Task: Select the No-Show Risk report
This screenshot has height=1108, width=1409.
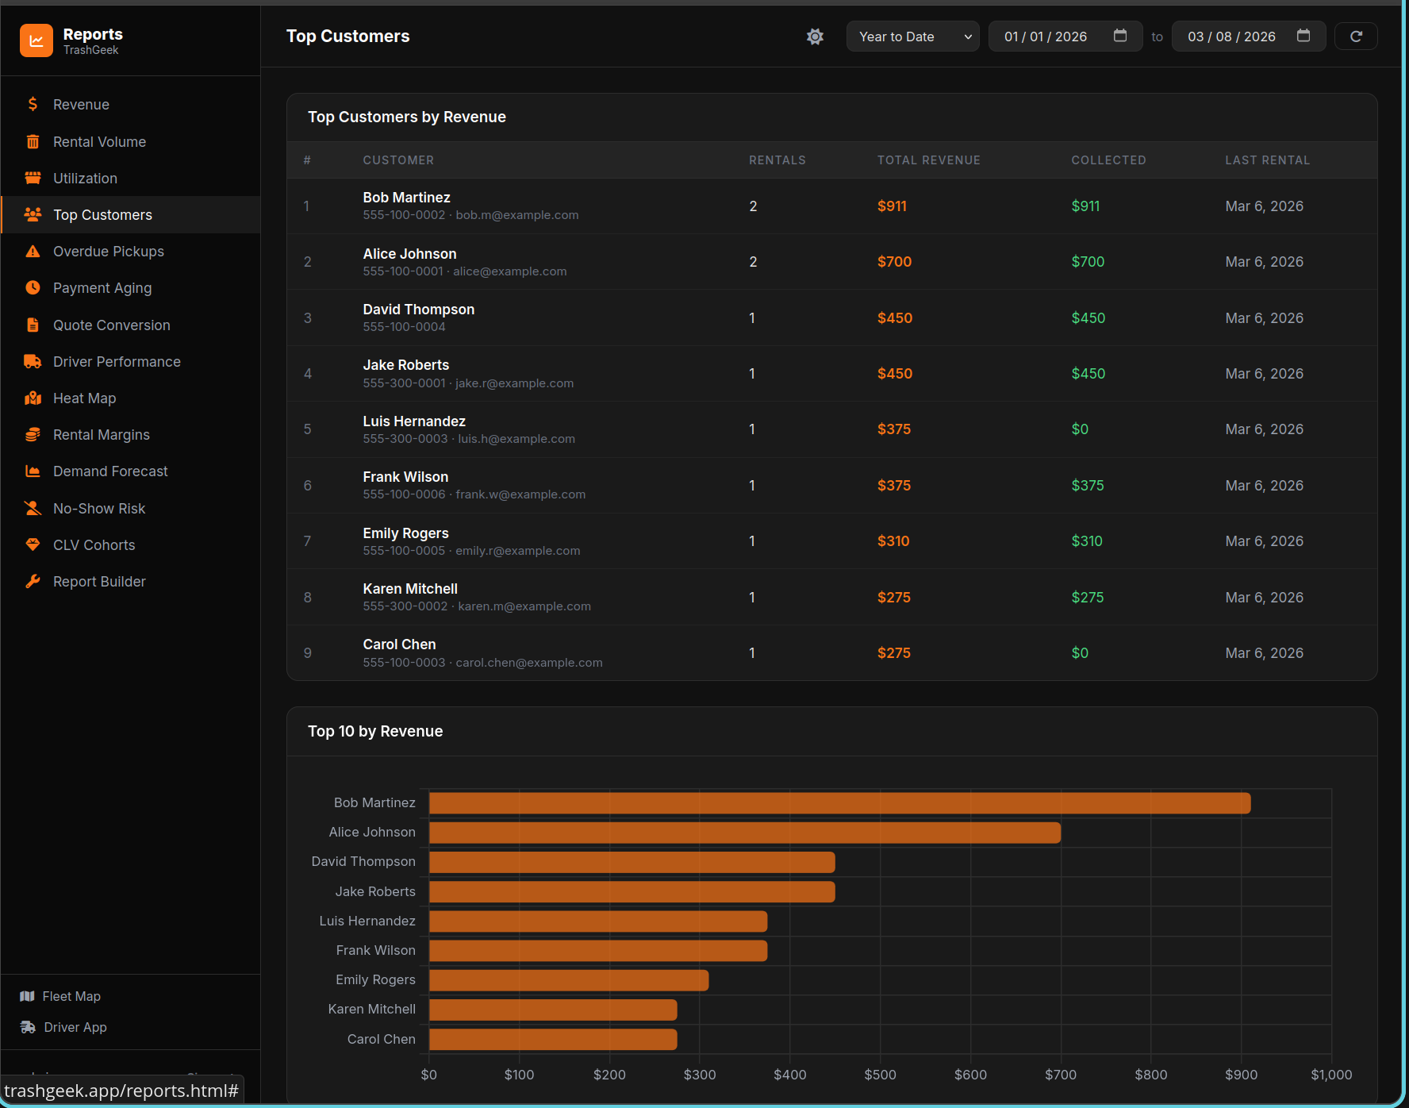Action: click(x=98, y=508)
